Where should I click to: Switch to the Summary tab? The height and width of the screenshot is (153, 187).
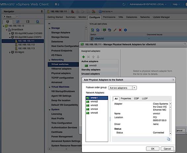click(70, 17)
